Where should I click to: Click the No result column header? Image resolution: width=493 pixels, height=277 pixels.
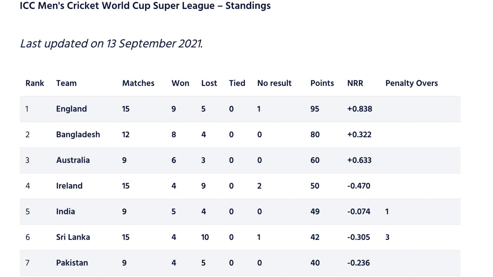(275, 83)
